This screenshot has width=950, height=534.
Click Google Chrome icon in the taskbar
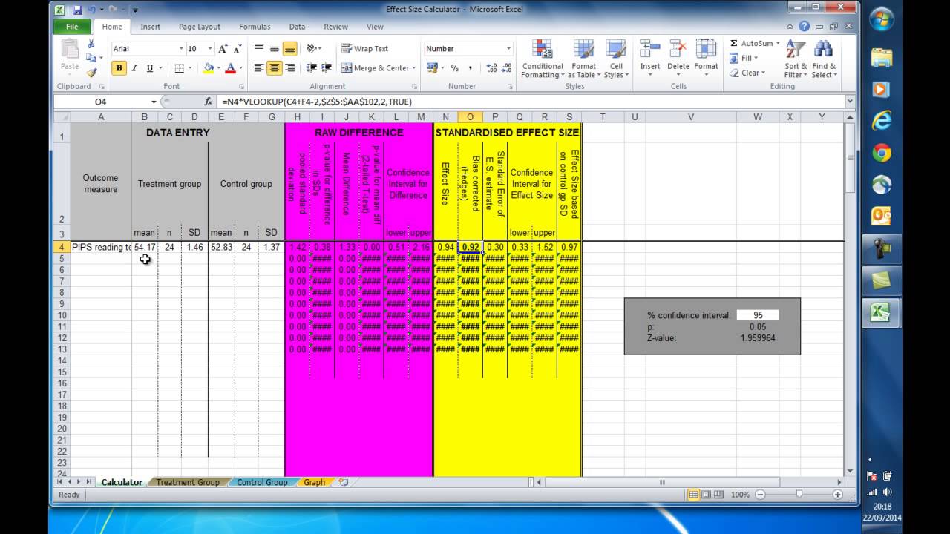coord(881,154)
